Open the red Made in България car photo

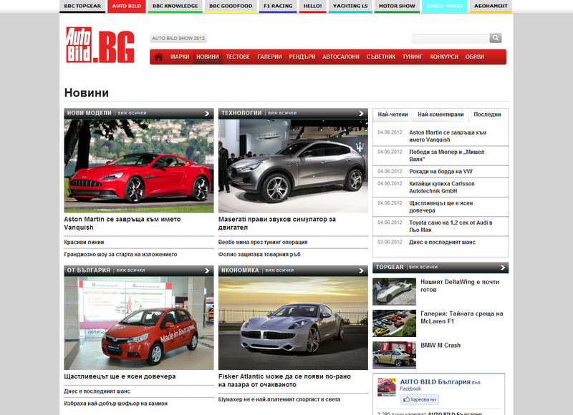click(139, 323)
